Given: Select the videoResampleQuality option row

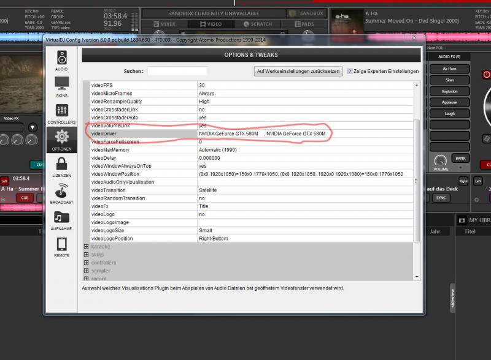Looking at the screenshot, I should click(252, 102).
